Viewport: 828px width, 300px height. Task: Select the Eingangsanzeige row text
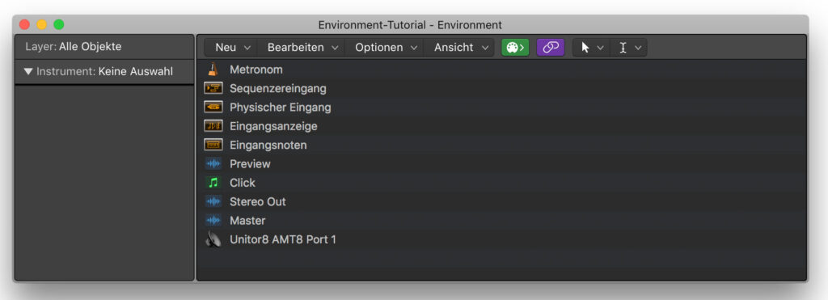pyautogui.click(x=273, y=126)
